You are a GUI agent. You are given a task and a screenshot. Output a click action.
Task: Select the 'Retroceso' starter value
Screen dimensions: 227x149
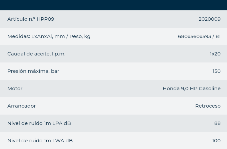[208, 106]
